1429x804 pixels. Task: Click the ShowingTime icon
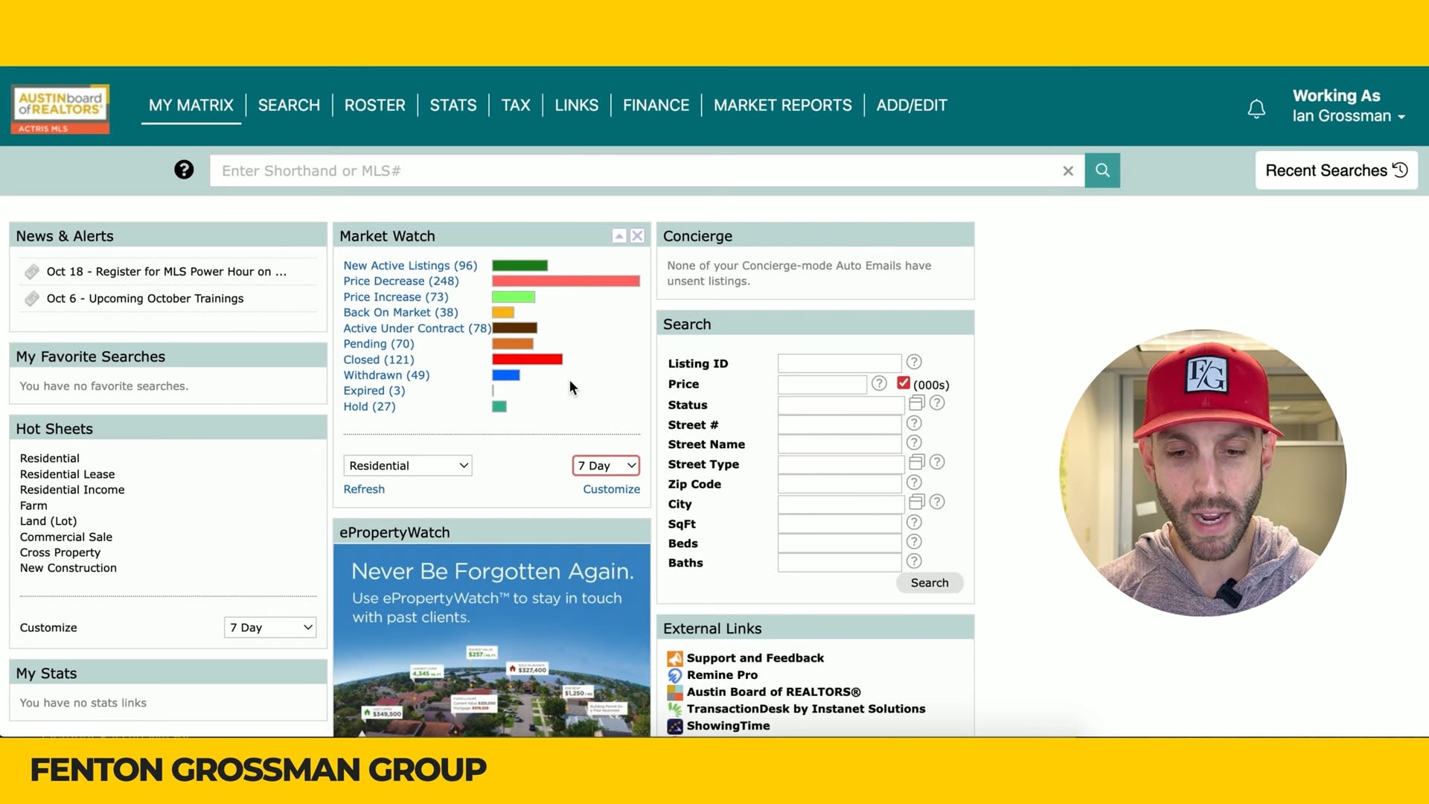click(x=675, y=727)
